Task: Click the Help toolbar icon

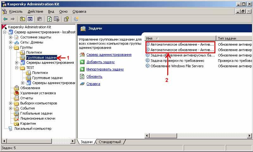Action: pos(66,19)
